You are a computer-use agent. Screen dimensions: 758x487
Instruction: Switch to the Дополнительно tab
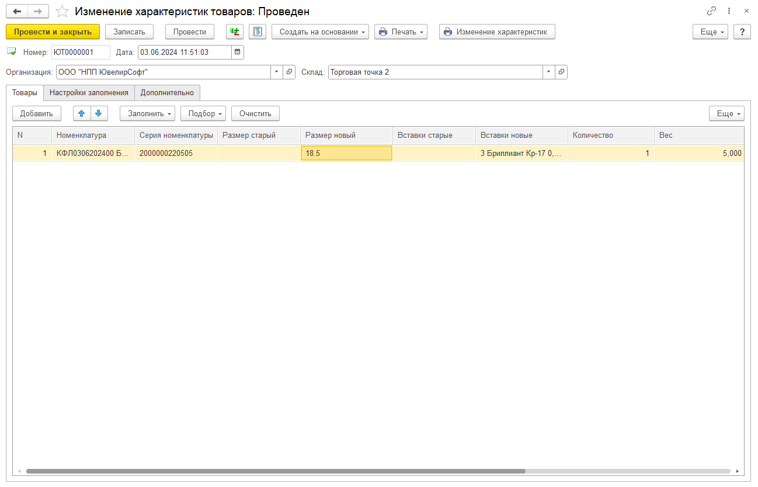167,92
